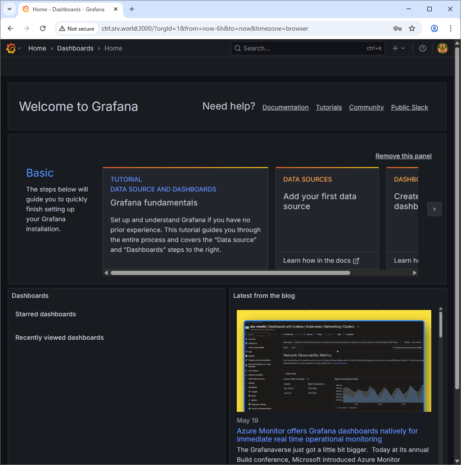Click the browser back arrow

[11, 28]
